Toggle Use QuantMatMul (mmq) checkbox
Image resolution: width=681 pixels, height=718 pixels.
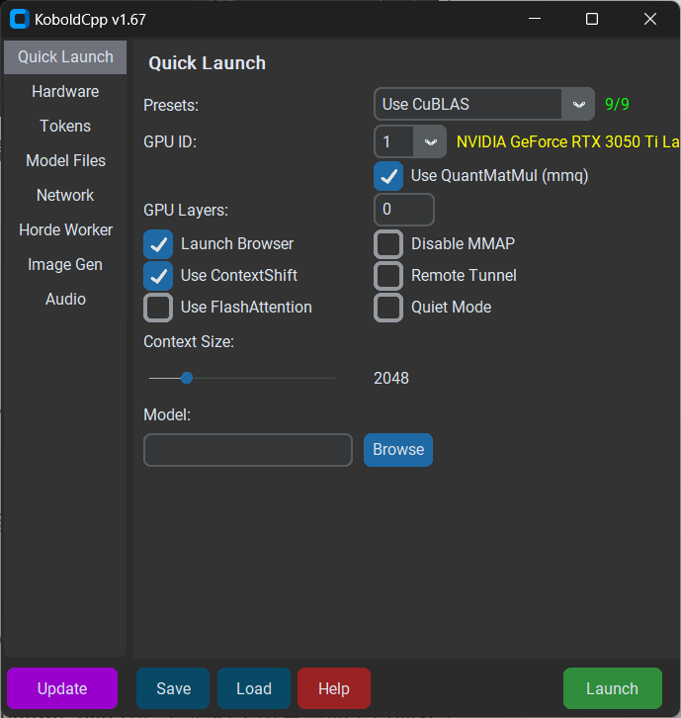(387, 176)
